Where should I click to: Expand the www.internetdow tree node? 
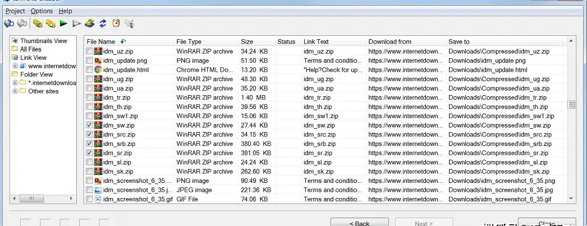tap(15, 66)
